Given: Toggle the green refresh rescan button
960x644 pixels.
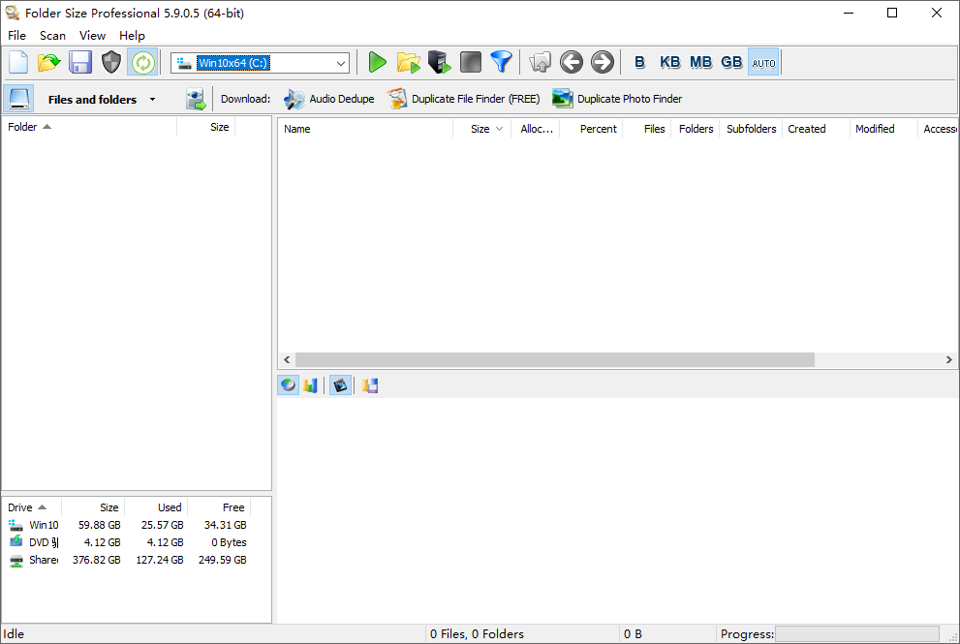Looking at the screenshot, I should (x=142, y=62).
